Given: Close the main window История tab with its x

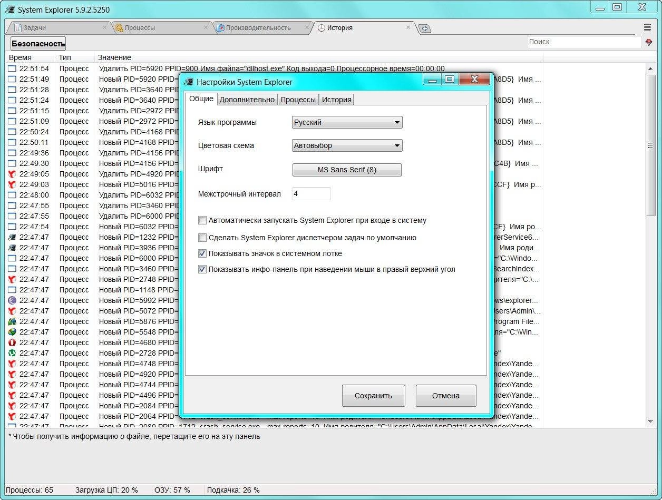Looking at the screenshot, I should pyautogui.click(x=408, y=27).
